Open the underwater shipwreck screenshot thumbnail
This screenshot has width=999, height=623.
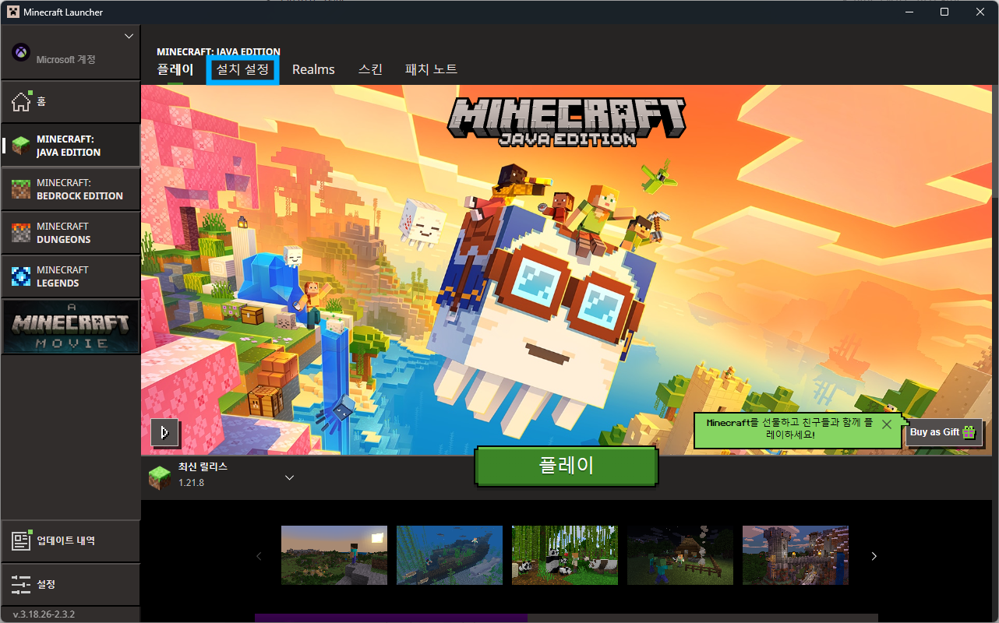(450, 555)
